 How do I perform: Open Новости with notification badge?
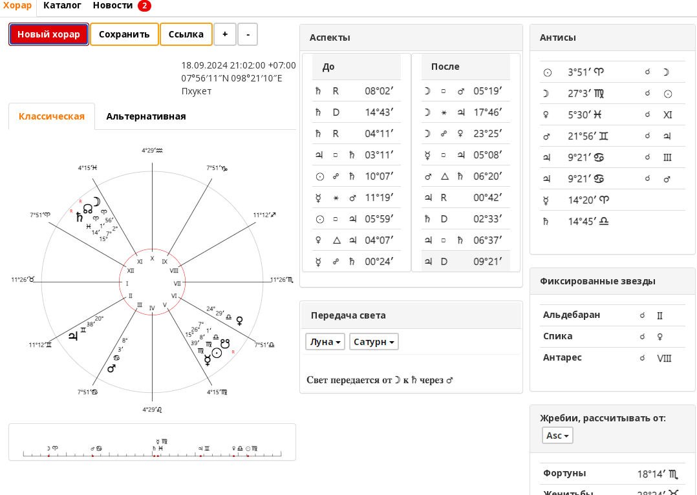[122, 6]
